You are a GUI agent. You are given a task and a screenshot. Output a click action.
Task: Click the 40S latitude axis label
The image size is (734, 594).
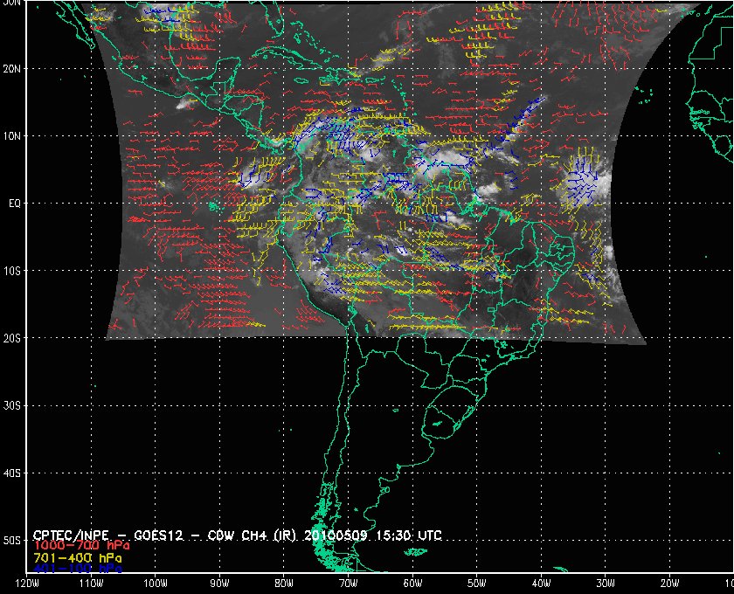(x=13, y=473)
